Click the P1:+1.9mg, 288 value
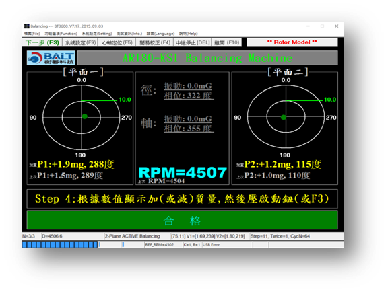The width and height of the screenshot is (388, 292). (x=75, y=164)
